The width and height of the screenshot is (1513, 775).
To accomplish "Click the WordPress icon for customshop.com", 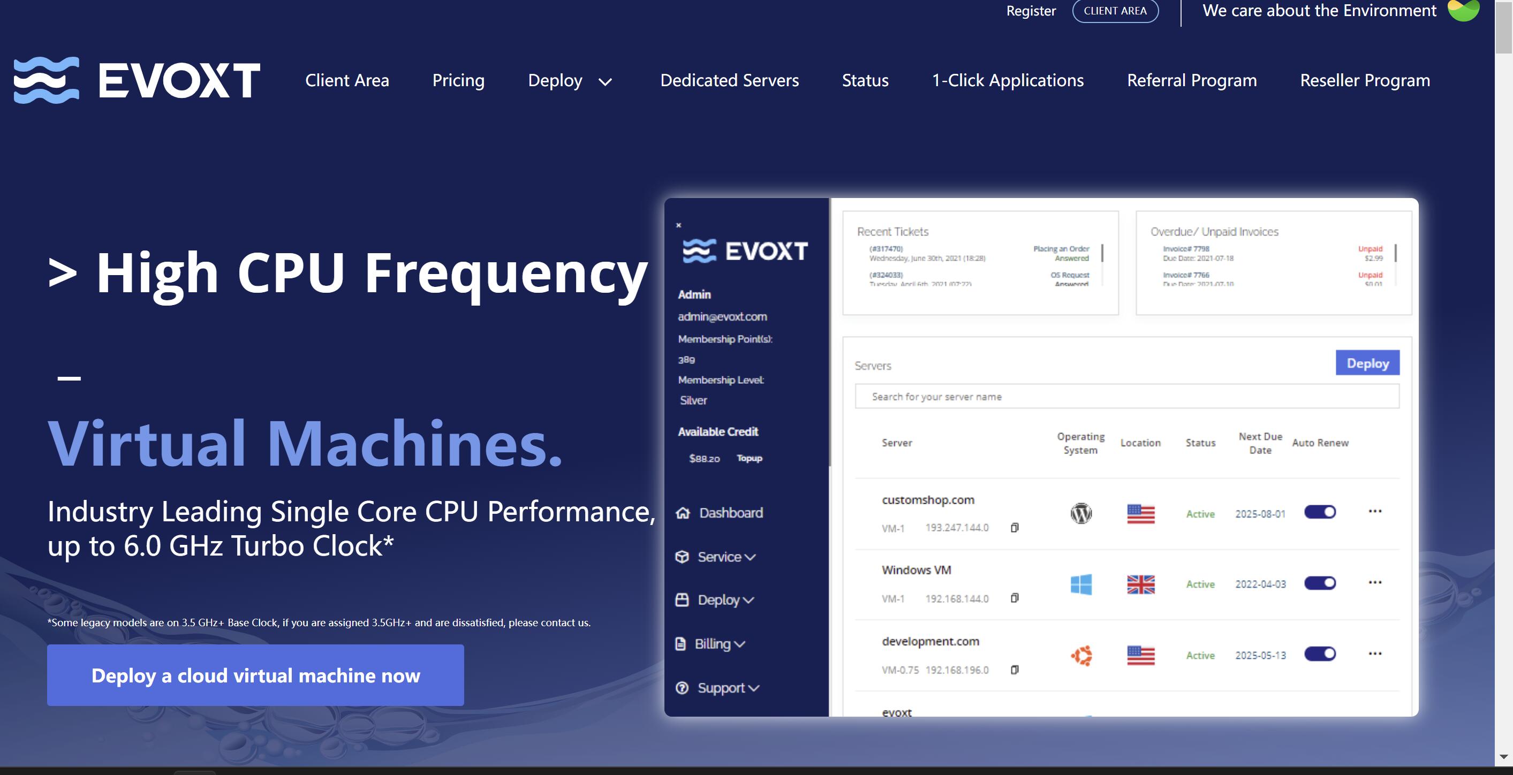I will point(1079,512).
